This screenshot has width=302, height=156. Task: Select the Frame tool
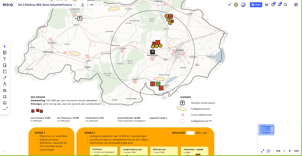pyautogui.click(x=5, y=97)
